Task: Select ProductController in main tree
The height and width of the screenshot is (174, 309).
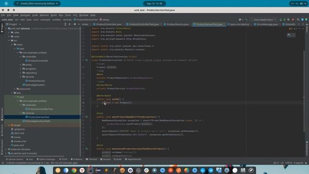Action: coord(38,61)
